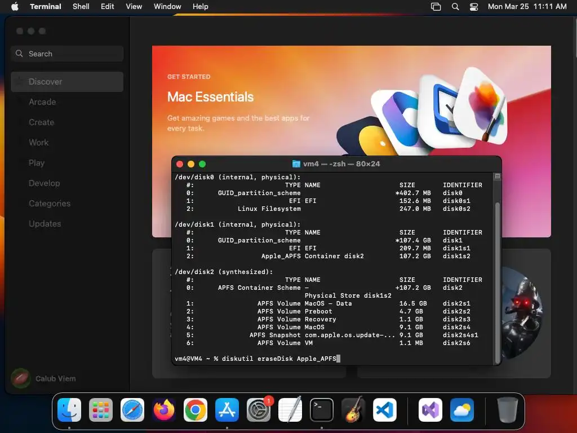Click the 'disk1s2' identifier in Terminal

point(456,257)
